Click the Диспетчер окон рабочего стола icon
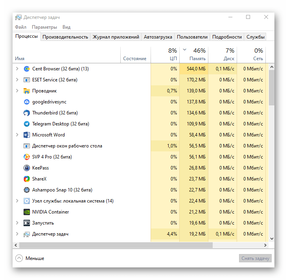 27,146
